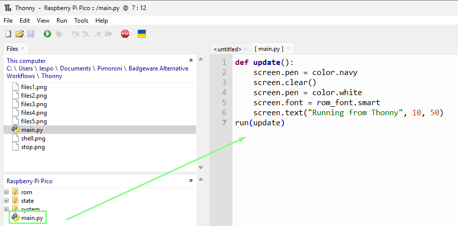Click the Step into toolbar icon

coord(86,34)
